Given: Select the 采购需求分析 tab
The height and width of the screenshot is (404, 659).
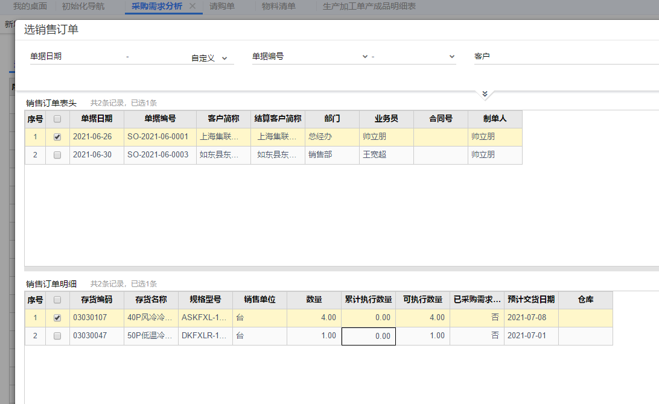Looking at the screenshot, I should tap(157, 6).
